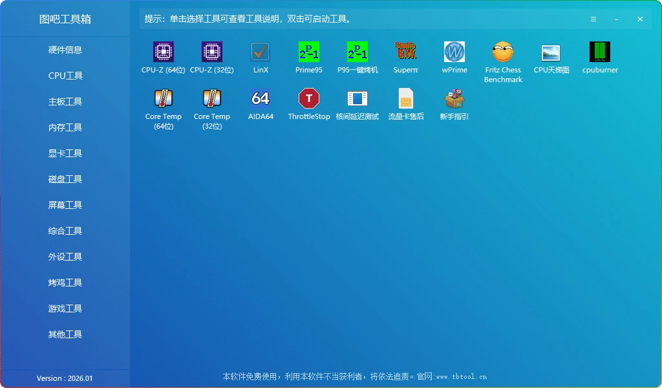
Task: Select Core Temp (32位)
Action: (x=211, y=105)
